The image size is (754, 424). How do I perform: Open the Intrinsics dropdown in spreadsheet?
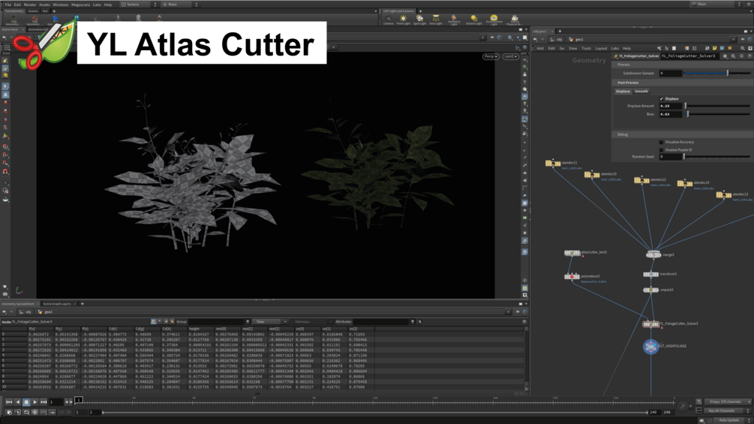click(311, 322)
